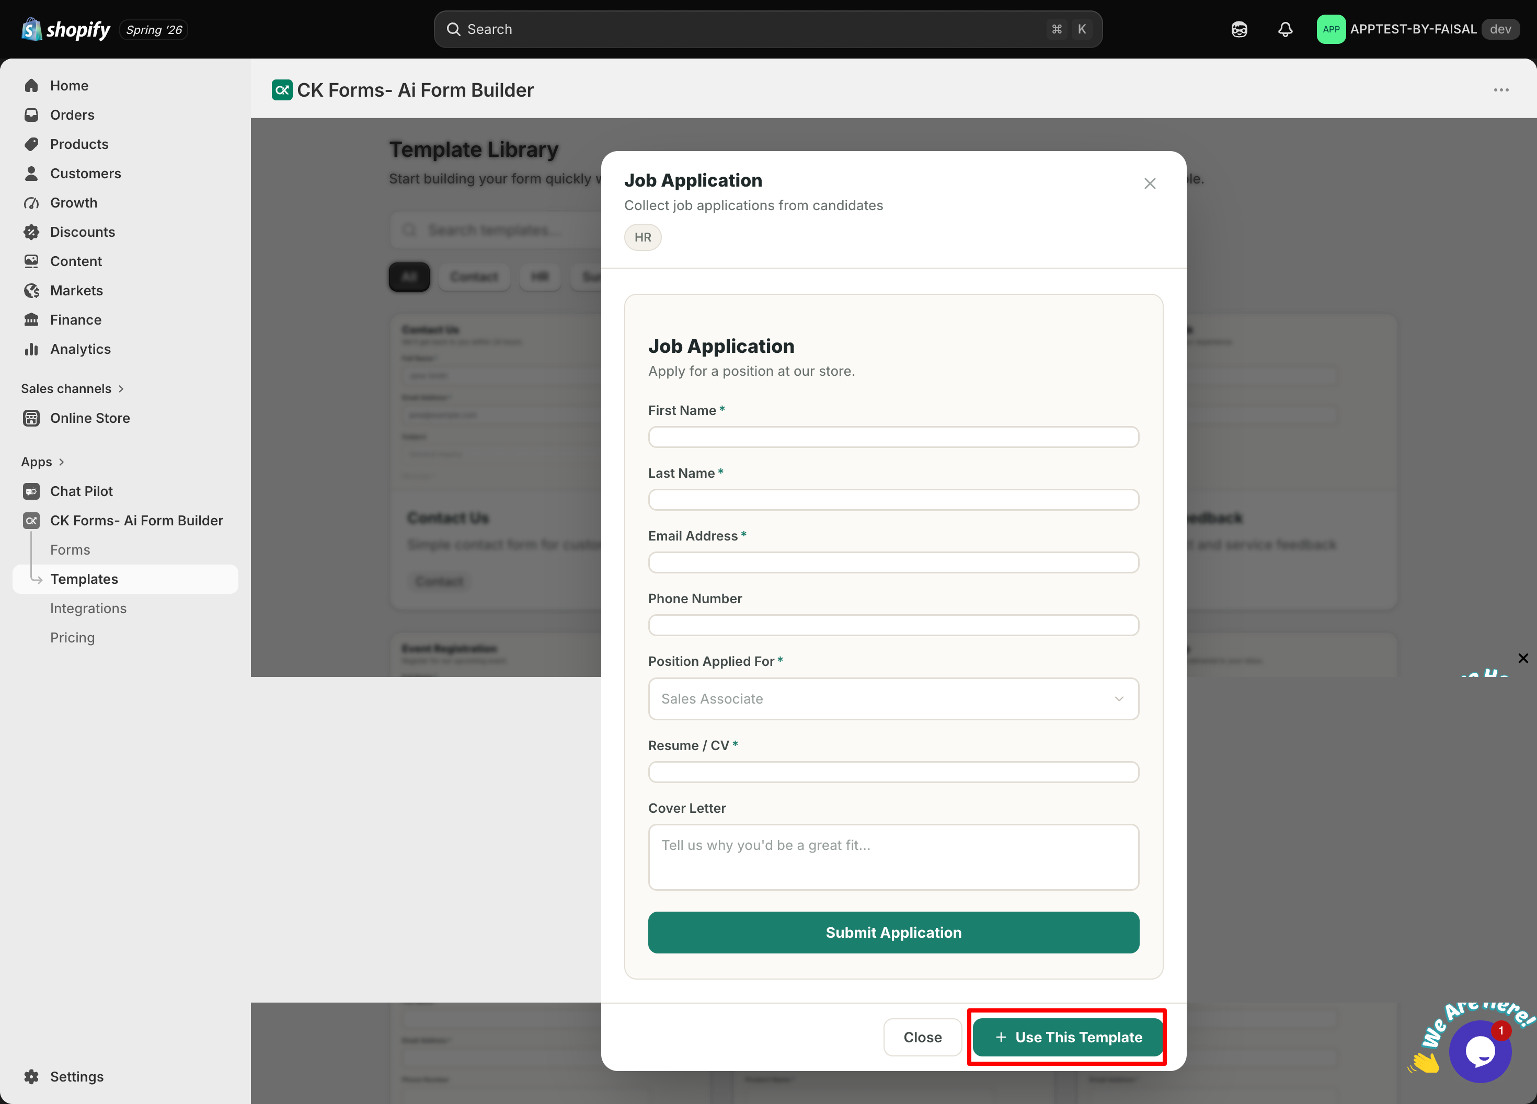Click the Orders inbox icon
This screenshot has width=1537, height=1104.
pos(31,114)
